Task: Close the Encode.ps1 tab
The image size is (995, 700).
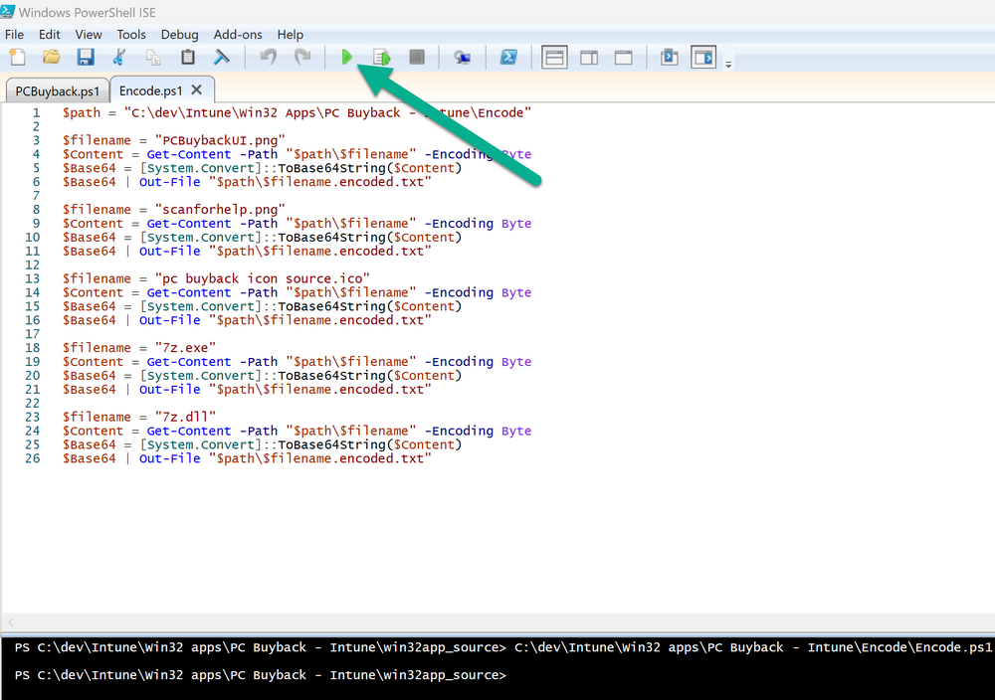Action: 197,90
